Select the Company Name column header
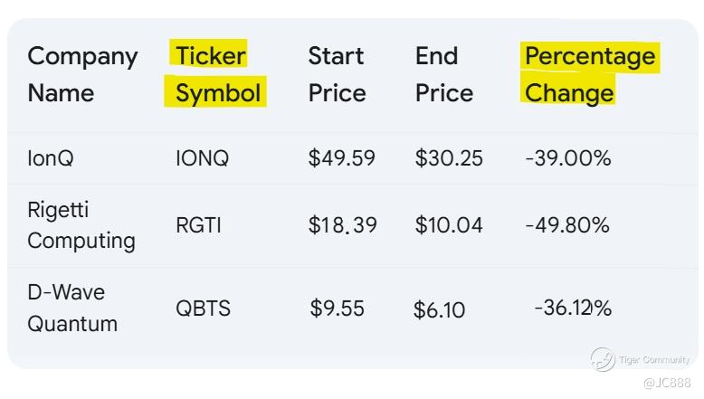 coord(82,74)
